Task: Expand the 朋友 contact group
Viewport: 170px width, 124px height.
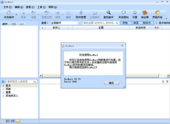Action: click(x=3, y=86)
